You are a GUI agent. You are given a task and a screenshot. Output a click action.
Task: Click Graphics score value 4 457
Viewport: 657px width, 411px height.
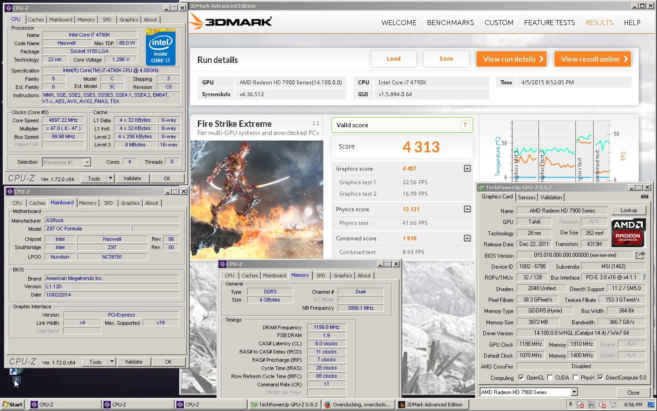pyautogui.click(x=409, y=169)
